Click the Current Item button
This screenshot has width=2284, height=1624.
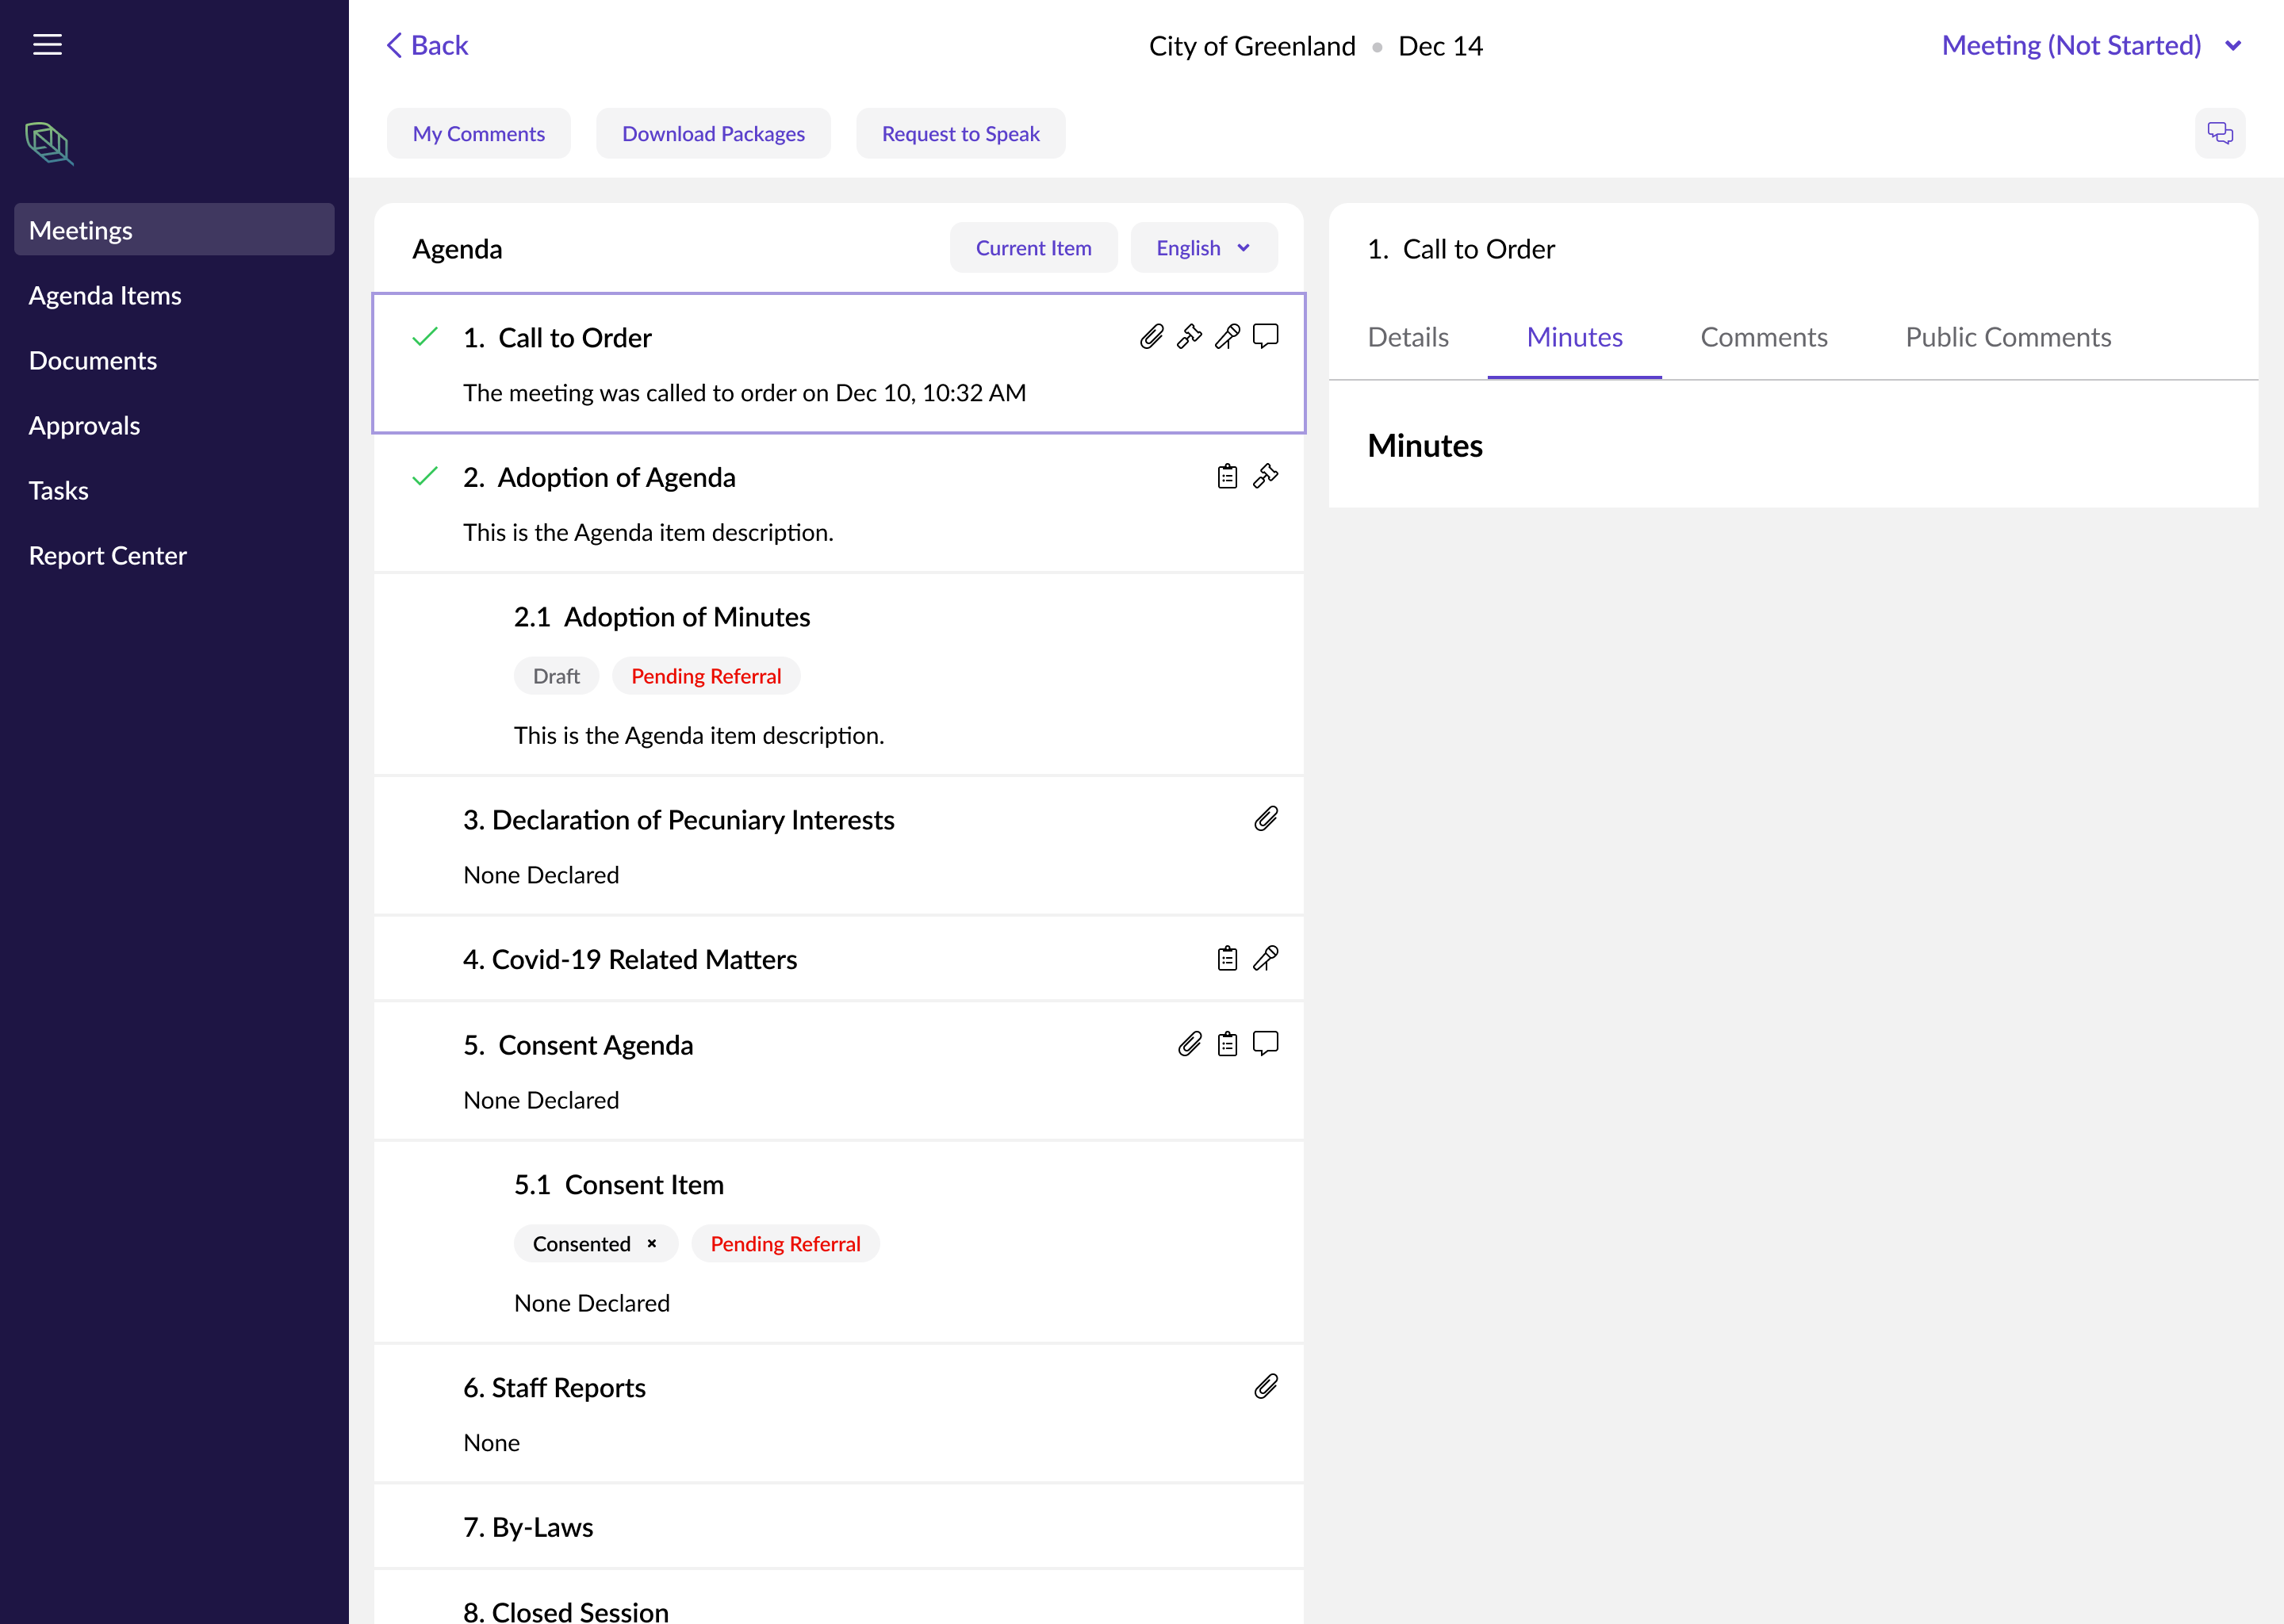(x=1034, y=248)
